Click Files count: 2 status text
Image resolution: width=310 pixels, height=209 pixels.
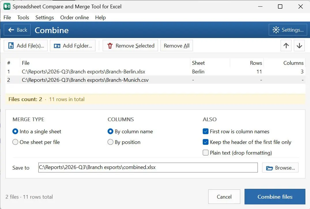tap(25, 99)
